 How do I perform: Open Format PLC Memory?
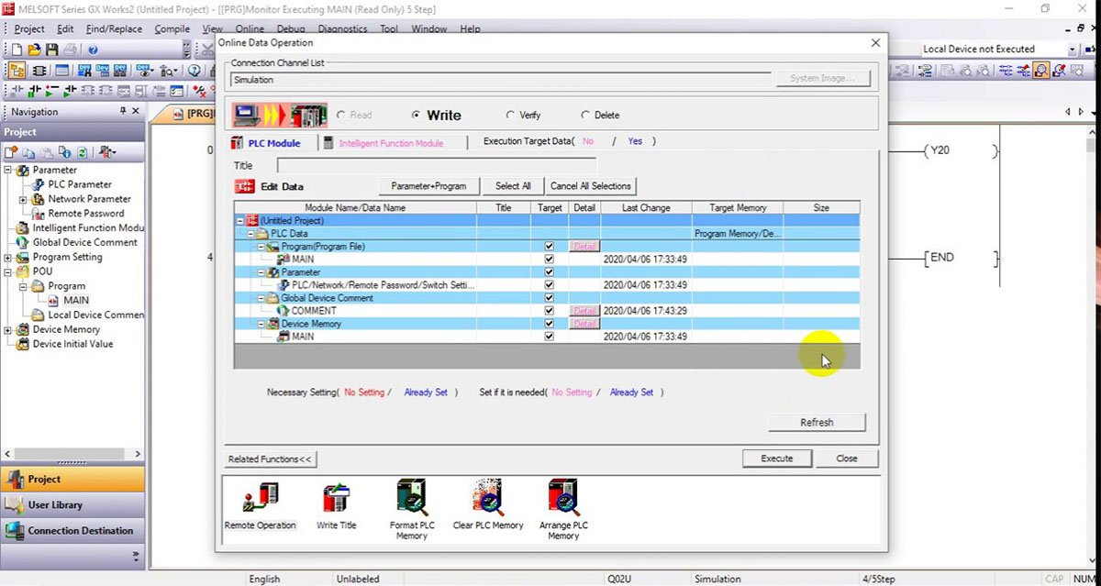pyautogui.click(x=411, y=510)
